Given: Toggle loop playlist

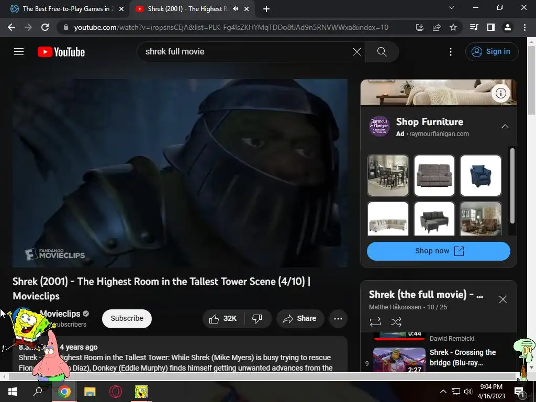Looking at the screenshot, I should tap(375, 322).
